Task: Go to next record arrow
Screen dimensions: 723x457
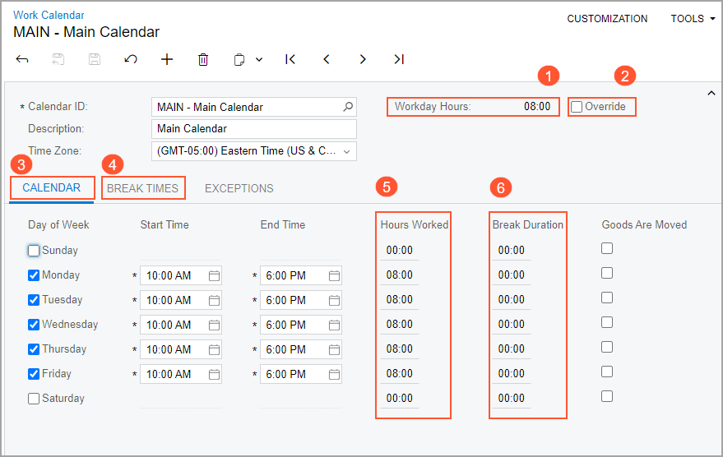Action: point(363,59)
